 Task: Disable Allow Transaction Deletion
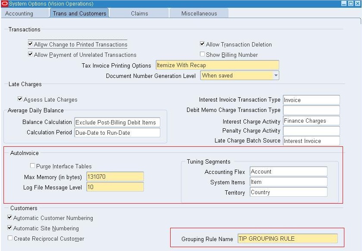(202, 44)
